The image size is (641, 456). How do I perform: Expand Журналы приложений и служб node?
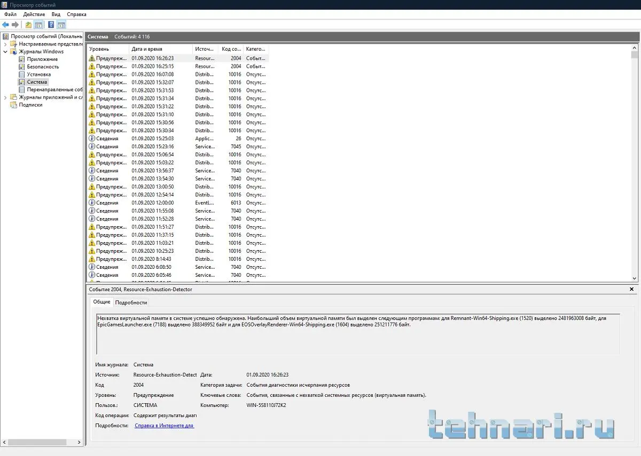pyautogui.click(x=5, y=97)
